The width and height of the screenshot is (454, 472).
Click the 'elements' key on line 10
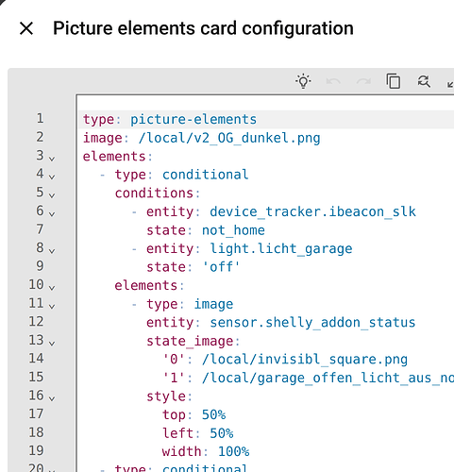click(146, 286)
